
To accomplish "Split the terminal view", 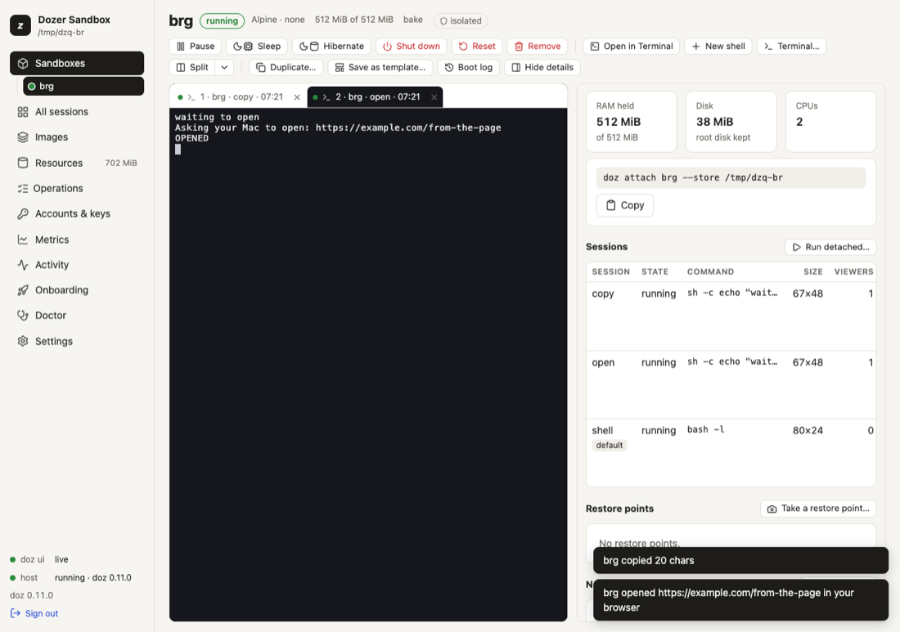I will click(192, 68).
